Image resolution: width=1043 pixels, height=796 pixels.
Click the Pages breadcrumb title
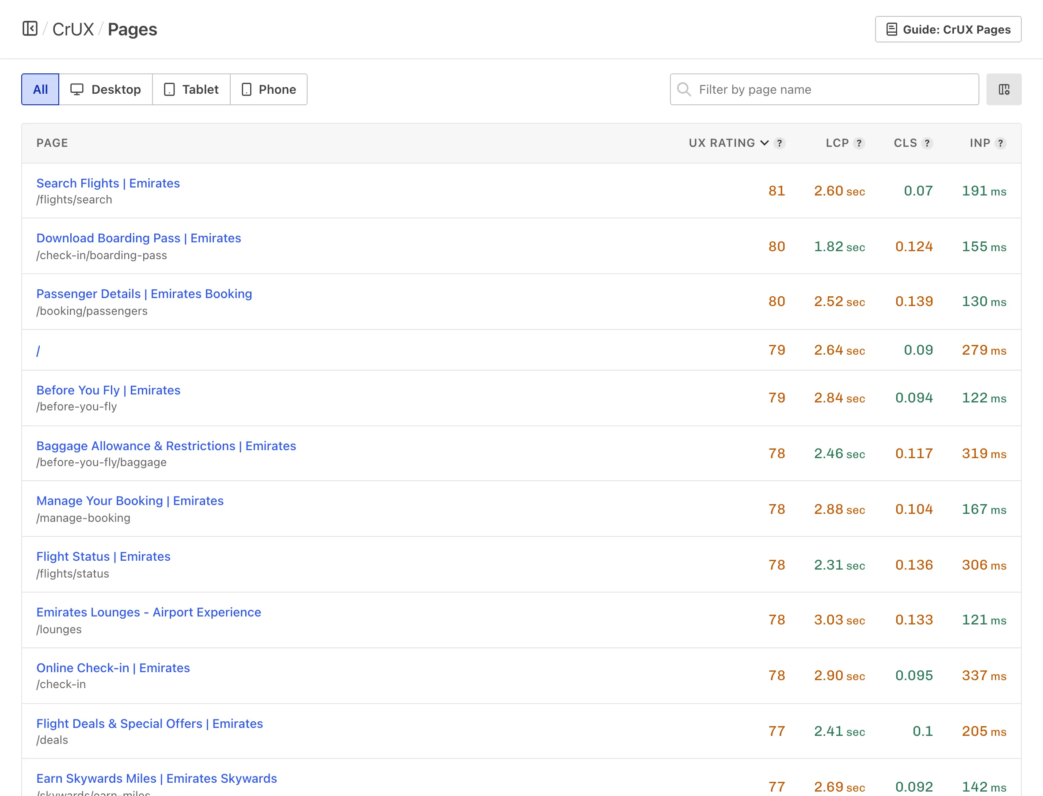[x=132, y=29]
